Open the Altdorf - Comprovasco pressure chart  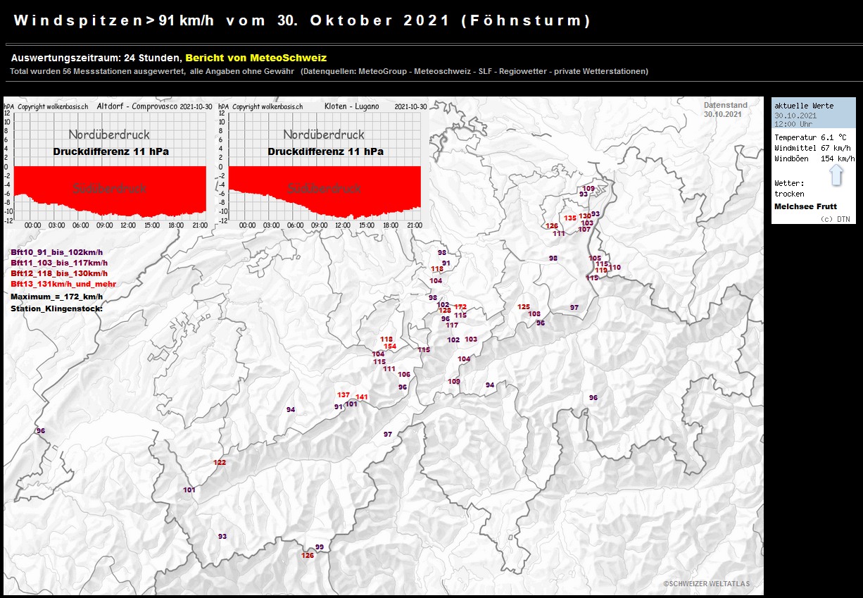click(x=110, y=163)
